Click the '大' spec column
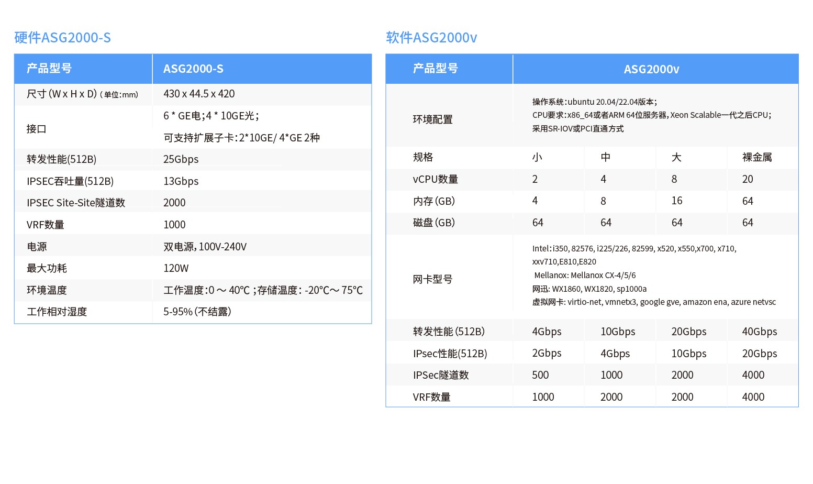 click(x=676, y=157)
